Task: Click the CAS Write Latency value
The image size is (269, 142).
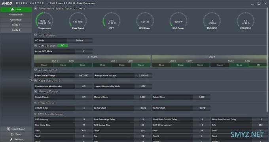Action: (202, 125)
